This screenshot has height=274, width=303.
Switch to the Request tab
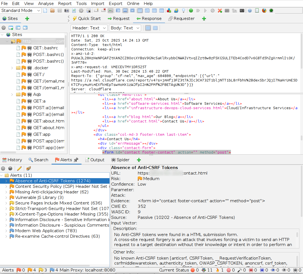pyautogui.click(x=118, y=19)
